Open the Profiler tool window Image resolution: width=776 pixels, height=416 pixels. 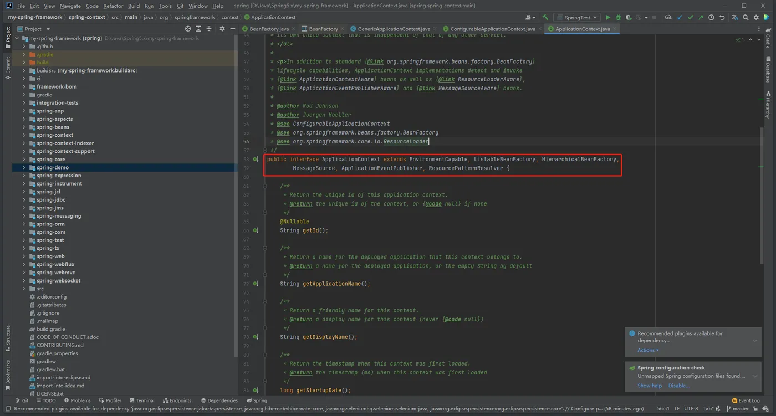110,400
